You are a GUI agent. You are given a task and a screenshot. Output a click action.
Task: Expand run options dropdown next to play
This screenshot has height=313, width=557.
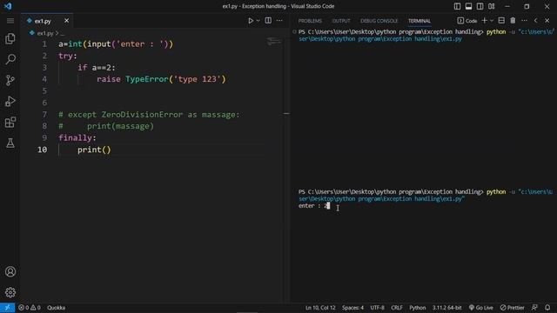[258, 21]
